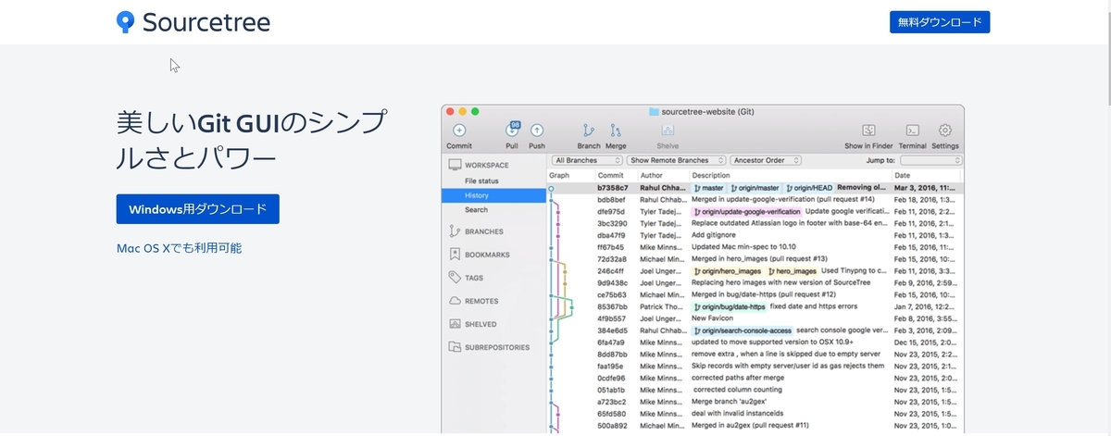
Task: Click the TAGS sidebar icon
Action: (455, 277)
